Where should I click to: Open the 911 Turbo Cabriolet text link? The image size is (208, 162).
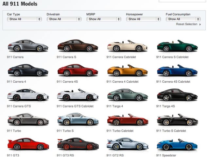click(120, 131)
